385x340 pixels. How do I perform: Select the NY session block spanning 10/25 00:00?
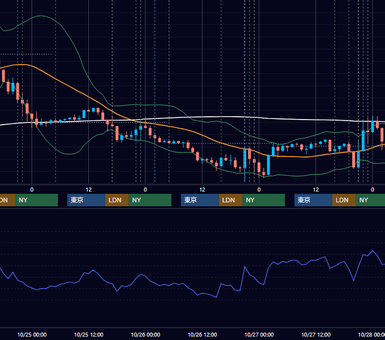pyautogui.click(x=36, y=200)
